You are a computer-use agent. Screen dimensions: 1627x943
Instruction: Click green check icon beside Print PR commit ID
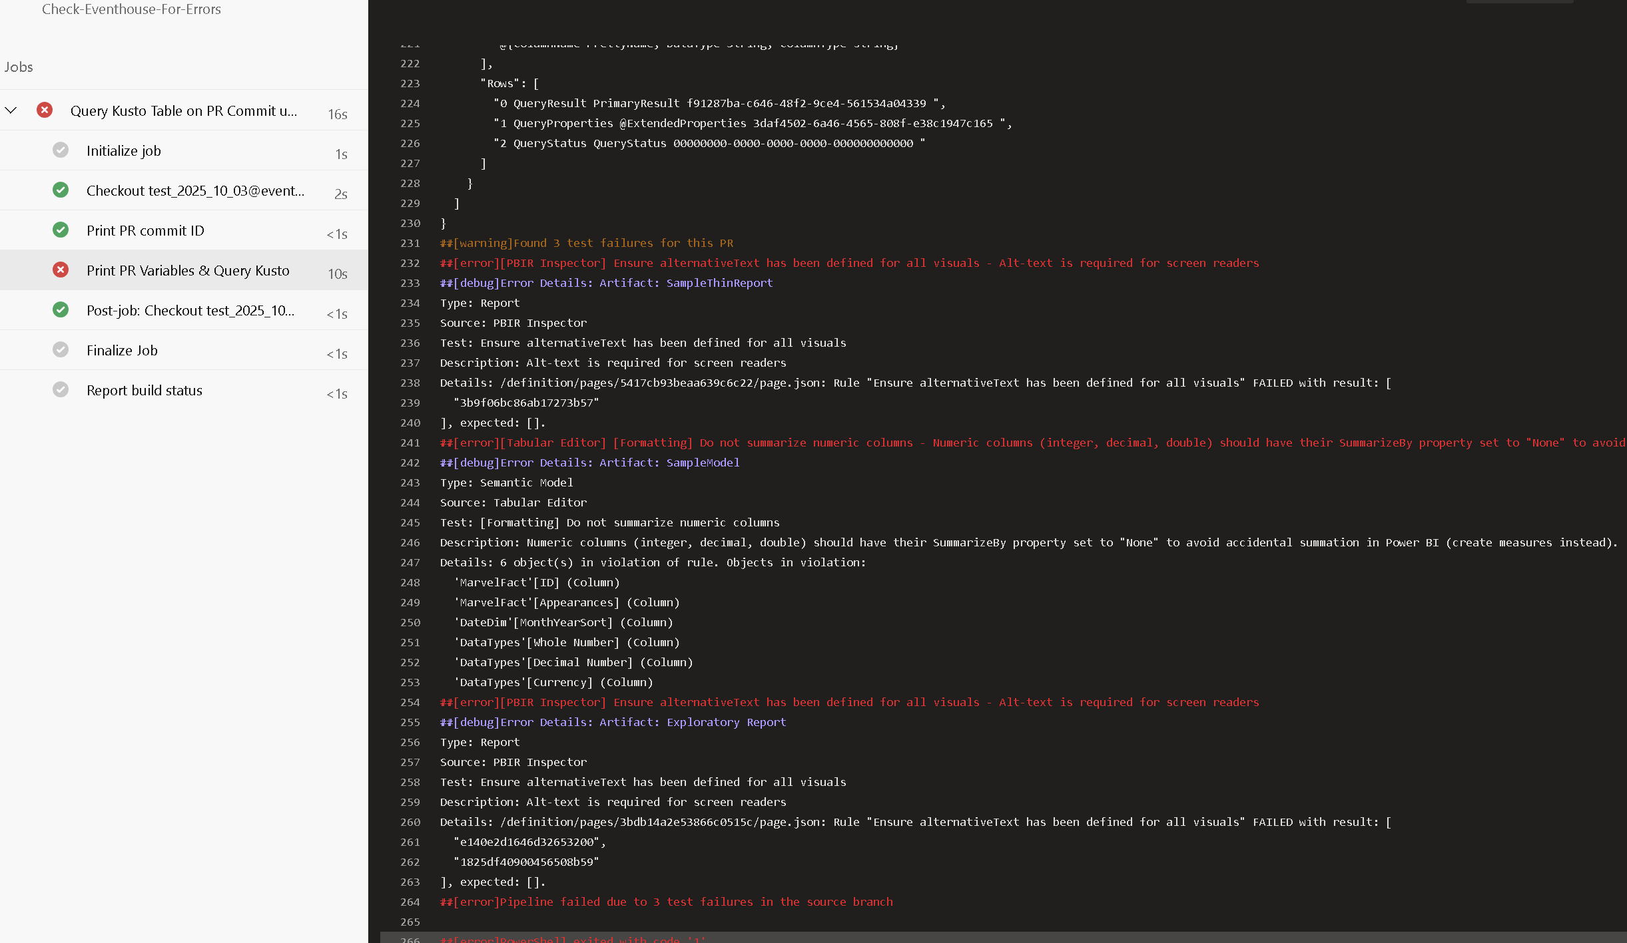click(61, 230)
